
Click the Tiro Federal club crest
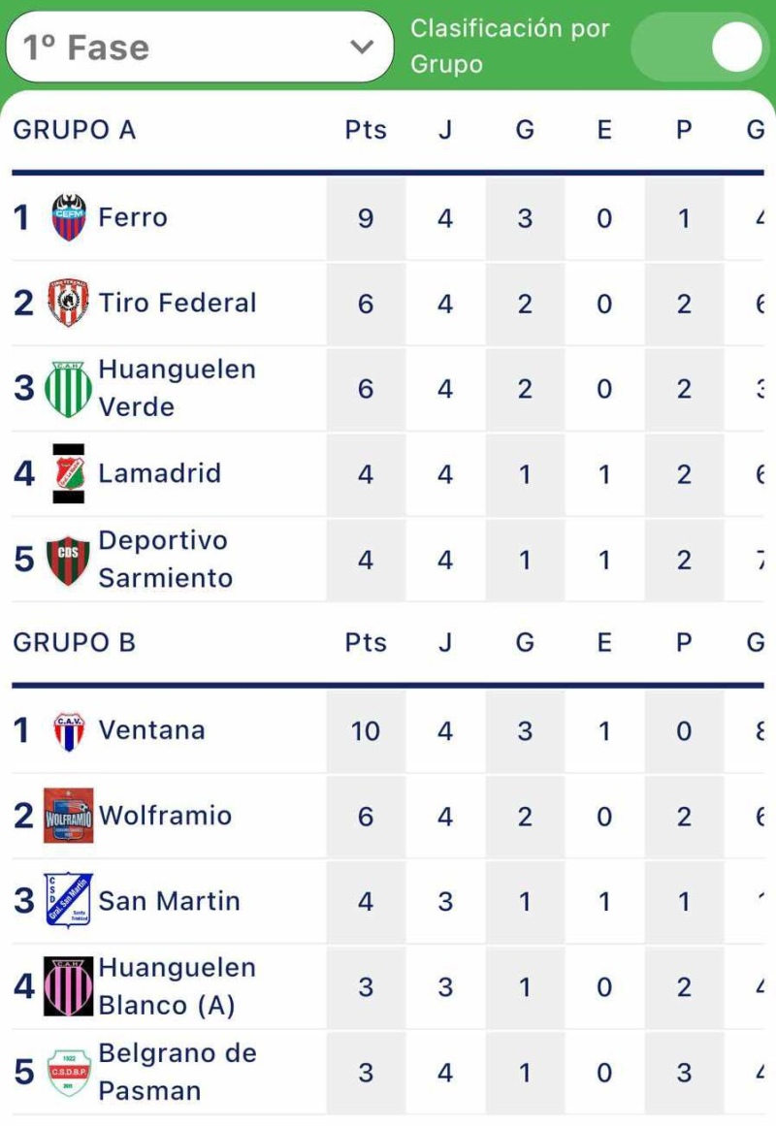pyautogui.click(x=68, y=303)
